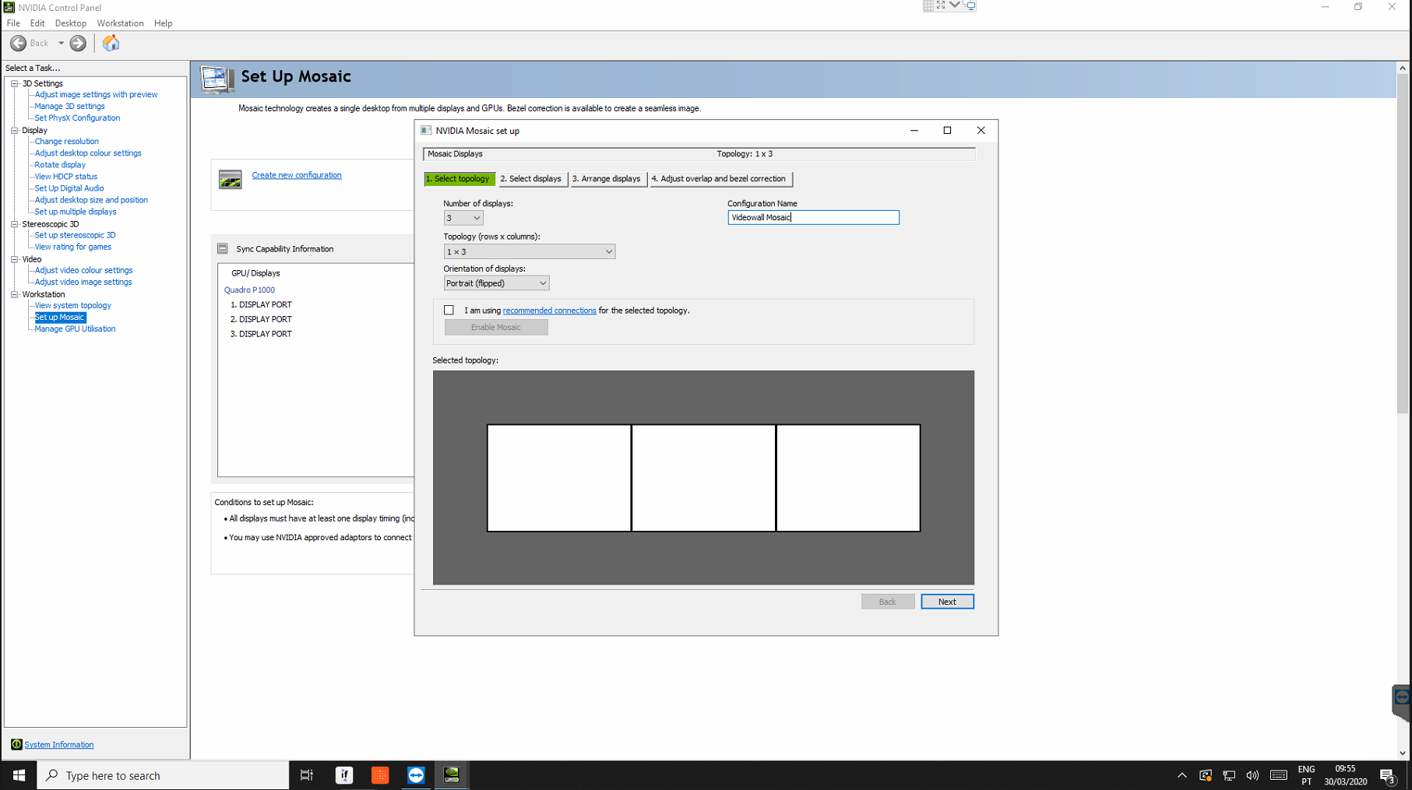Open the Orientation of displays dropdown

496,283
